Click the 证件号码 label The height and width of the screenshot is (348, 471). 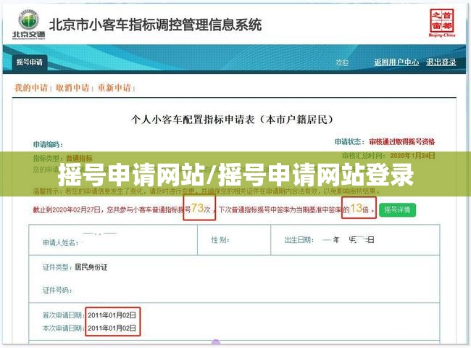point(57,290)
